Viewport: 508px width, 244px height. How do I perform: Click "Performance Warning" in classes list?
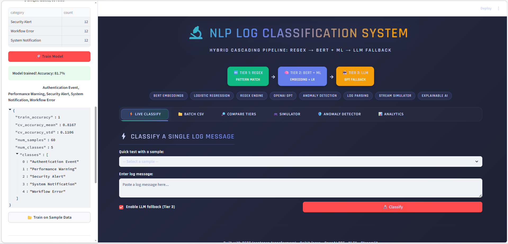pyautogui.click(x=53, y=169)
